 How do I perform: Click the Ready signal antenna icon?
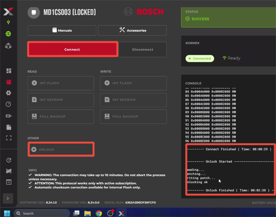tap(224, 58)
